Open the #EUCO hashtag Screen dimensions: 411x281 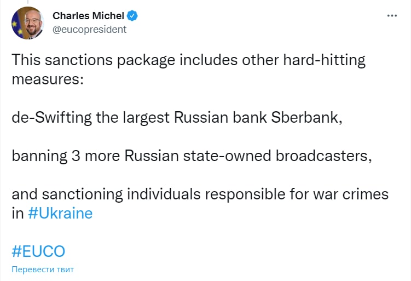(x=38, y=251)
